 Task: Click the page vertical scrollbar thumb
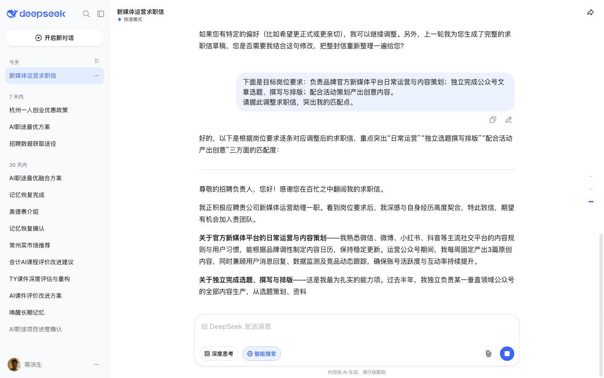point(601,305)
